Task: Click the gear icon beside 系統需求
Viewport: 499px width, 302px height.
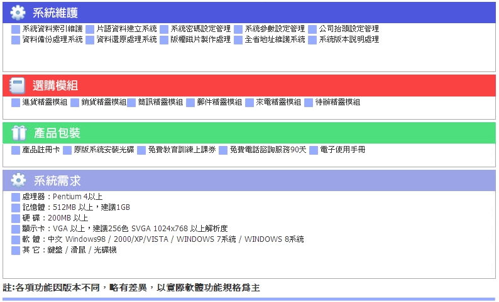Action: (18, 180)
